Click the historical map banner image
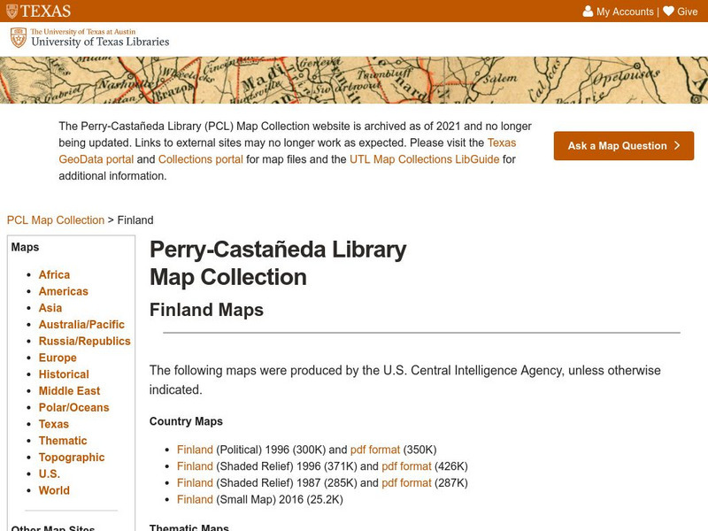This screenshot has height=531, width=708. pos(354,80)
